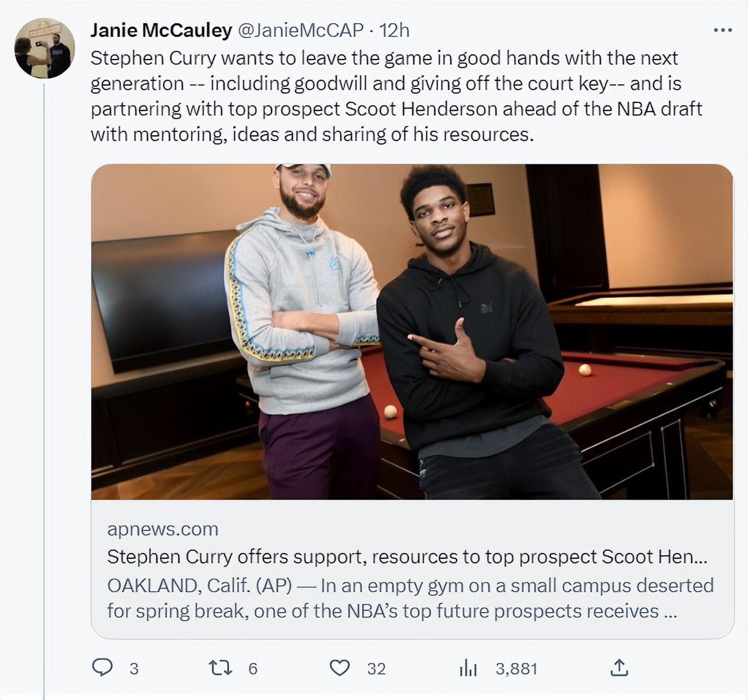Open the three-dot more options menu
Image resolution: width=748 pixels, height=700 pixels.
tap(723, 30)
